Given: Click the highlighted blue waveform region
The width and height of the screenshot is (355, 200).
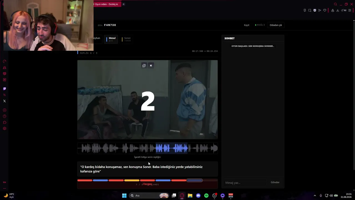Looking at the screenshot, I should click(x=172, y=148).
